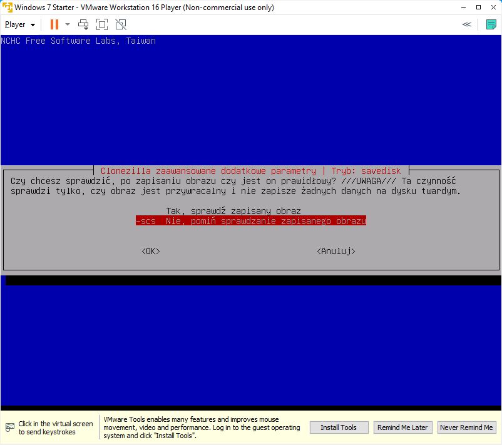Expand the power options arrow beside pause
This screenshot has width=502, height=445.
(x=68, y=24)
